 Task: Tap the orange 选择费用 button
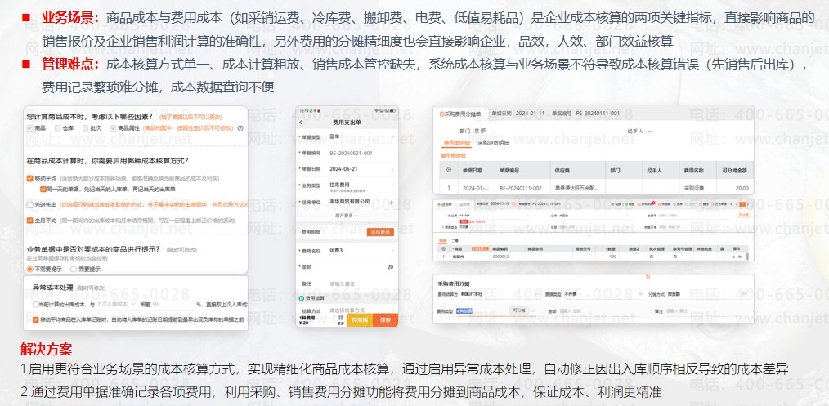coord(380,232)
